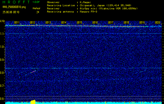The width and height of the screenshot is (164, 104).
Task: Click the 0818 time marker
Action: pyautogui.click(x=126, y=22)
